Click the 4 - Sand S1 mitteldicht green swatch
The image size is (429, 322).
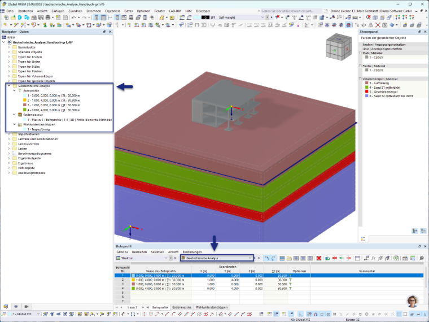pos(366,88)
